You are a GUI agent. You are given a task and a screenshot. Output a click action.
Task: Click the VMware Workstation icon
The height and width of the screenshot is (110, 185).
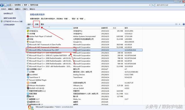pyautogui.click(x=28, y=85)
